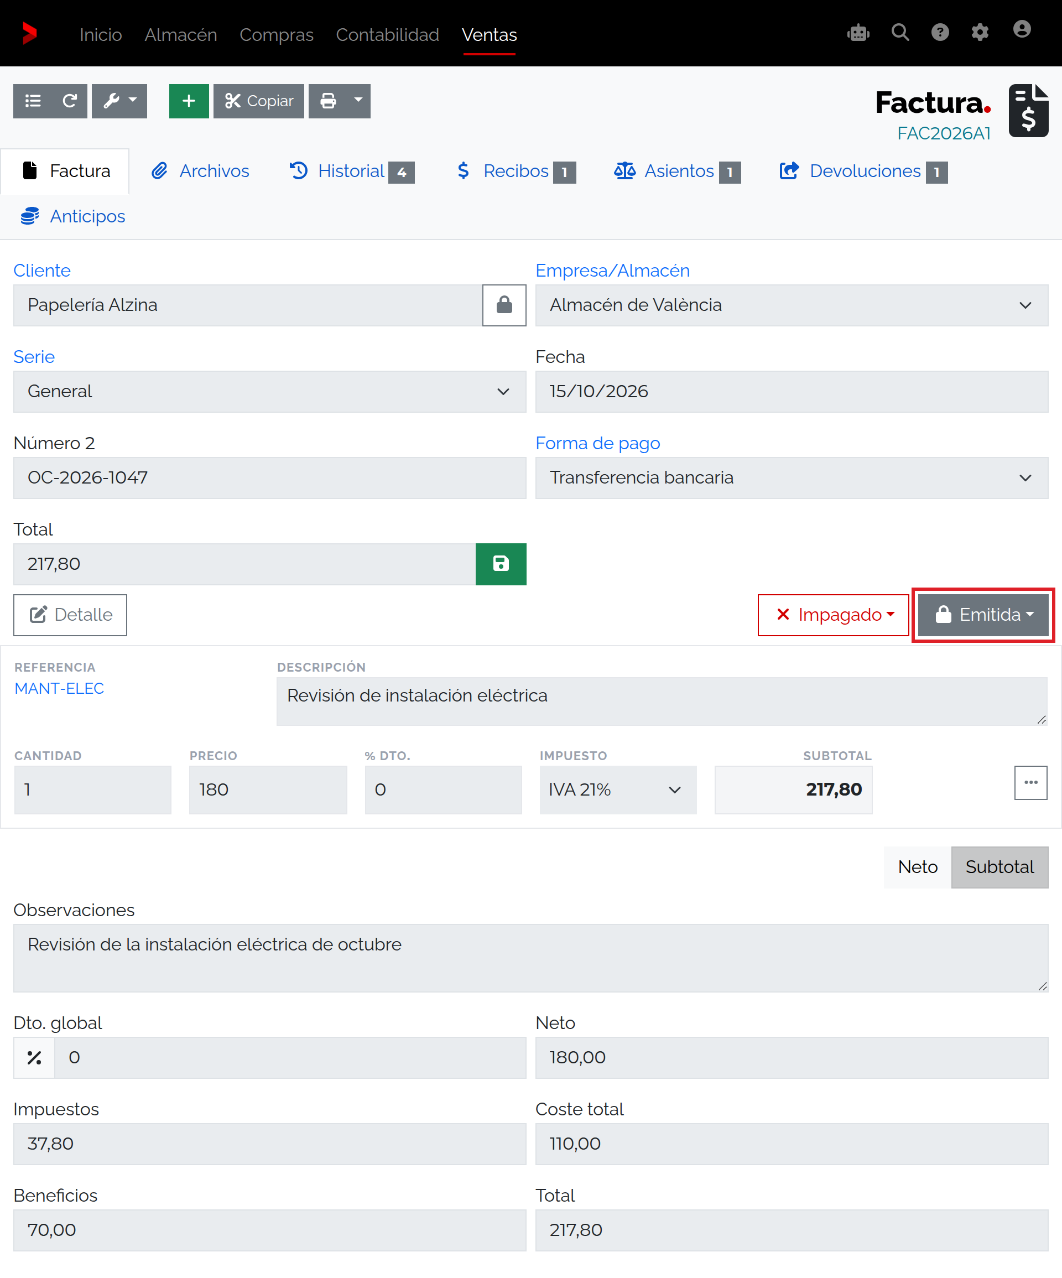This screenshot has width=1062, height=1278.
Task: Open the IVA 21% tax dropdown
Action: click(x=618, y=790)
